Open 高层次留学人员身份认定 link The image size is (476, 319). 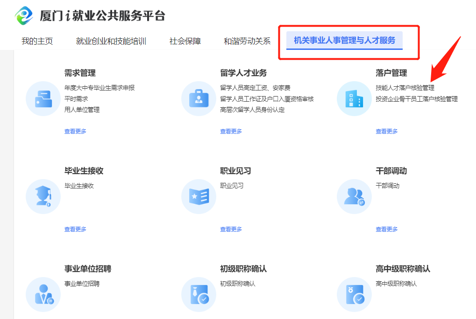pos(253,110)
